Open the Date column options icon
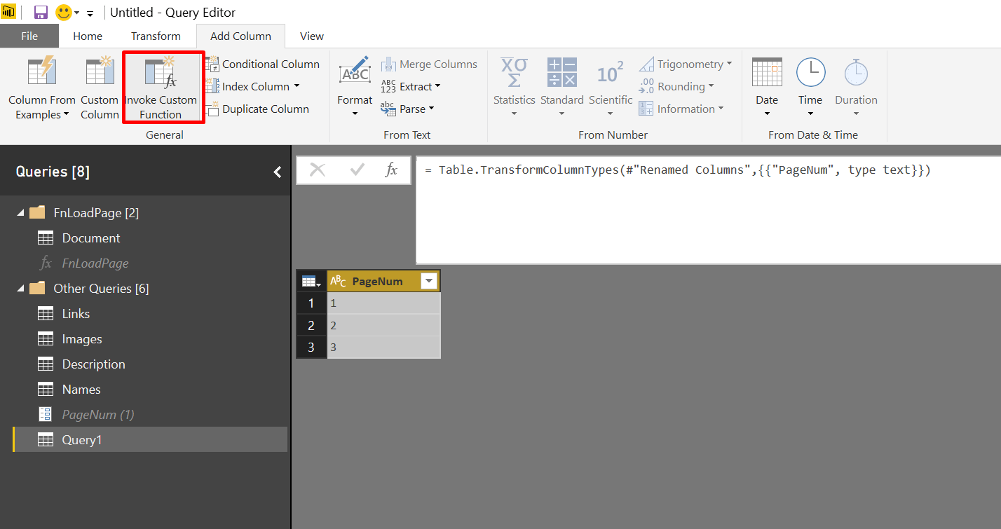The image size is (1001, 529). click(x=767, y=72)
